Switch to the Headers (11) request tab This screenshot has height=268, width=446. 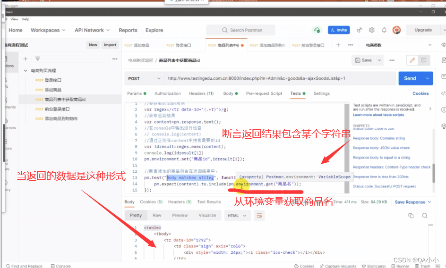point(201,93)
